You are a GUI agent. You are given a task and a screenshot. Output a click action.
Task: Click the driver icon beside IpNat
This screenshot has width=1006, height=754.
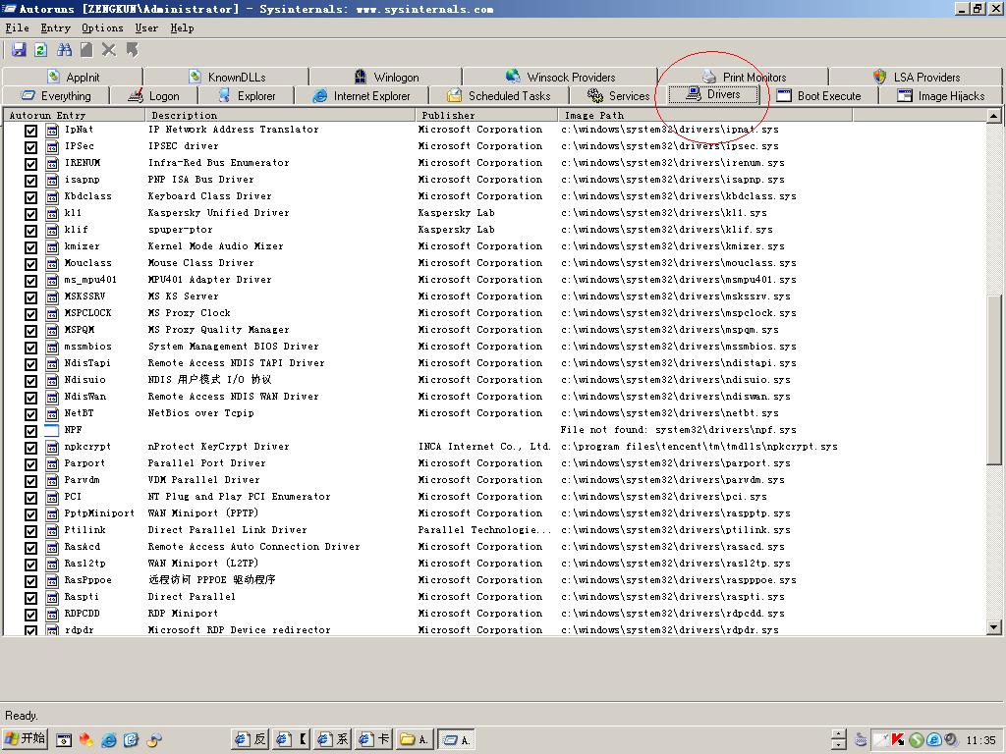[x=52, y=131]
